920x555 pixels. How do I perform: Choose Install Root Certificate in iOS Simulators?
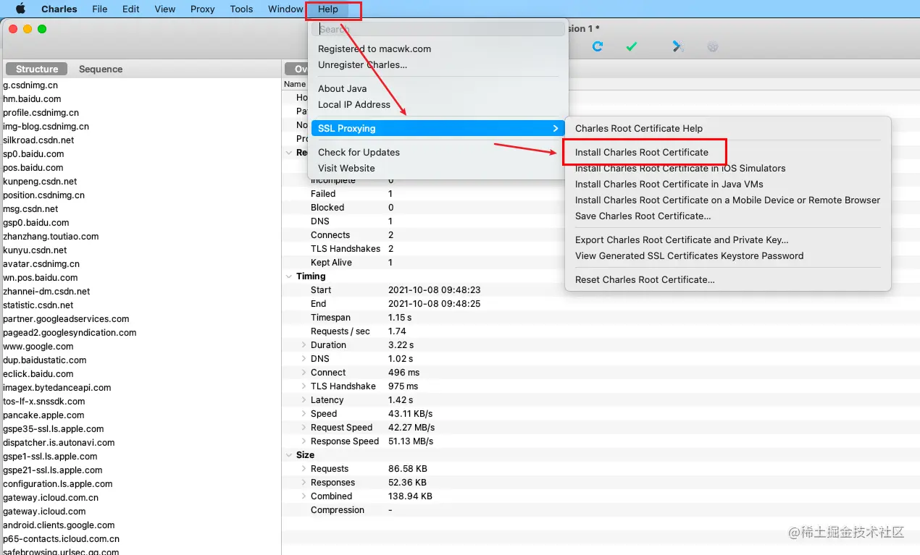coord(680,168)
